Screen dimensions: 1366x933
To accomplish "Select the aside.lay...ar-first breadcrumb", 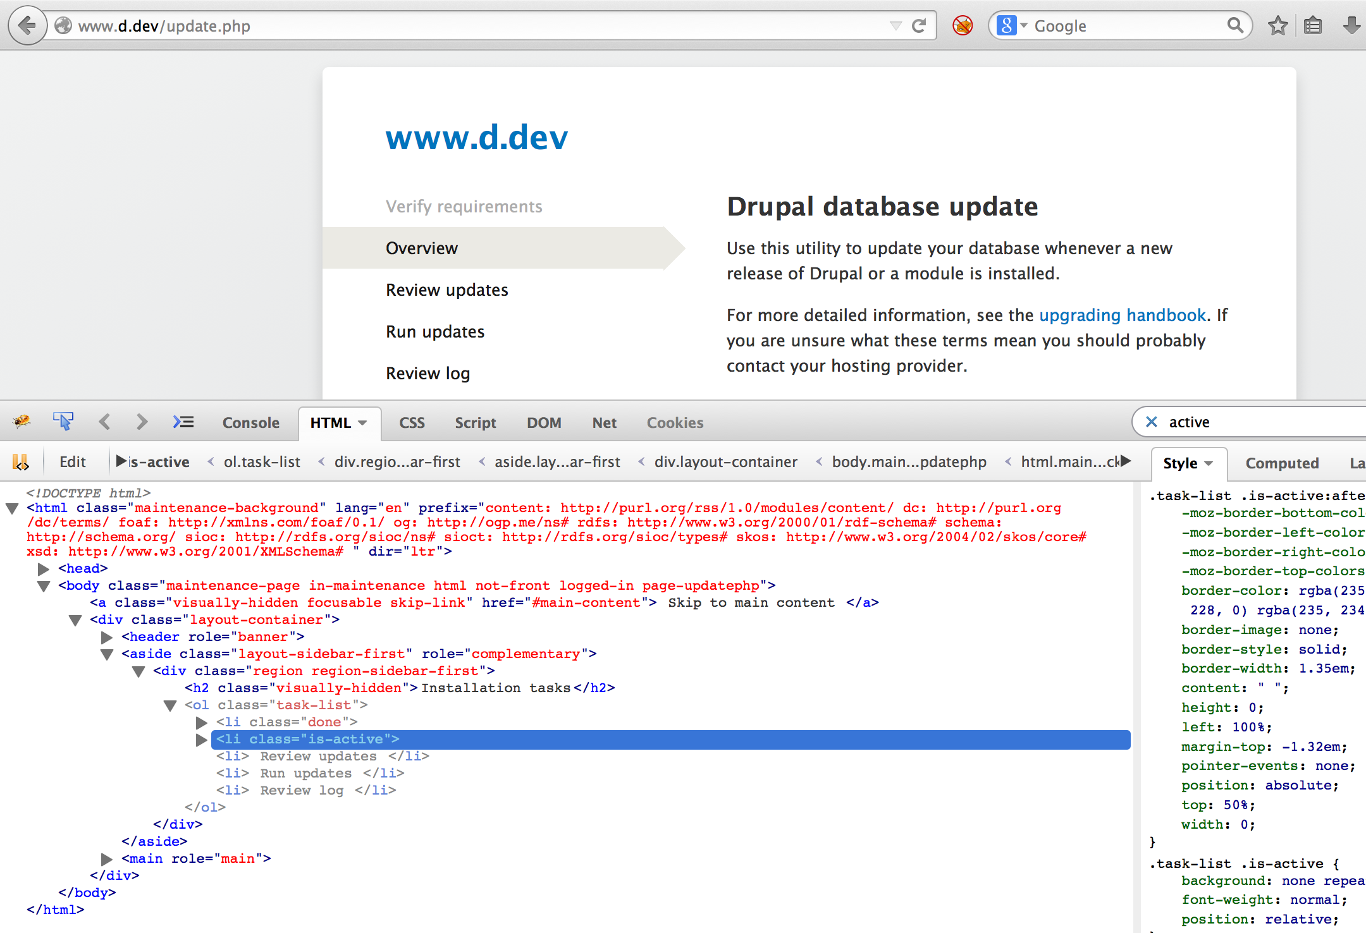I will 557,462.
